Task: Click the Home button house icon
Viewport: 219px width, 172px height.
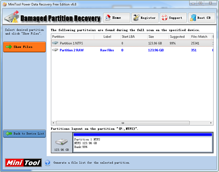Action: [108, 18]
